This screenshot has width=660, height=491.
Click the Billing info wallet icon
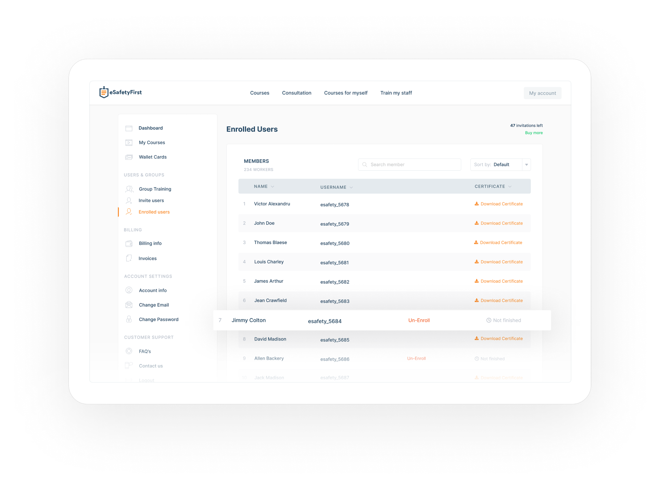(x=129, y=243)
